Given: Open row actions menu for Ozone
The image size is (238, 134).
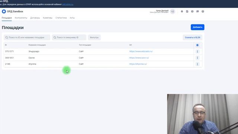Looking at the screenshot, I should pos(197,58).
